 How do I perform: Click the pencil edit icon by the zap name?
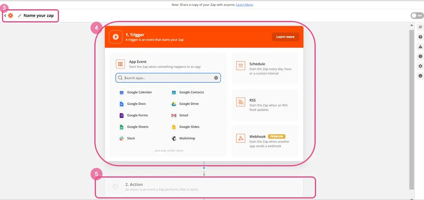pos(20,15)
